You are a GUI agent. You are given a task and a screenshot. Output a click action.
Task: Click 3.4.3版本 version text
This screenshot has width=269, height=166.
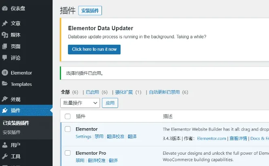(172, 139)
